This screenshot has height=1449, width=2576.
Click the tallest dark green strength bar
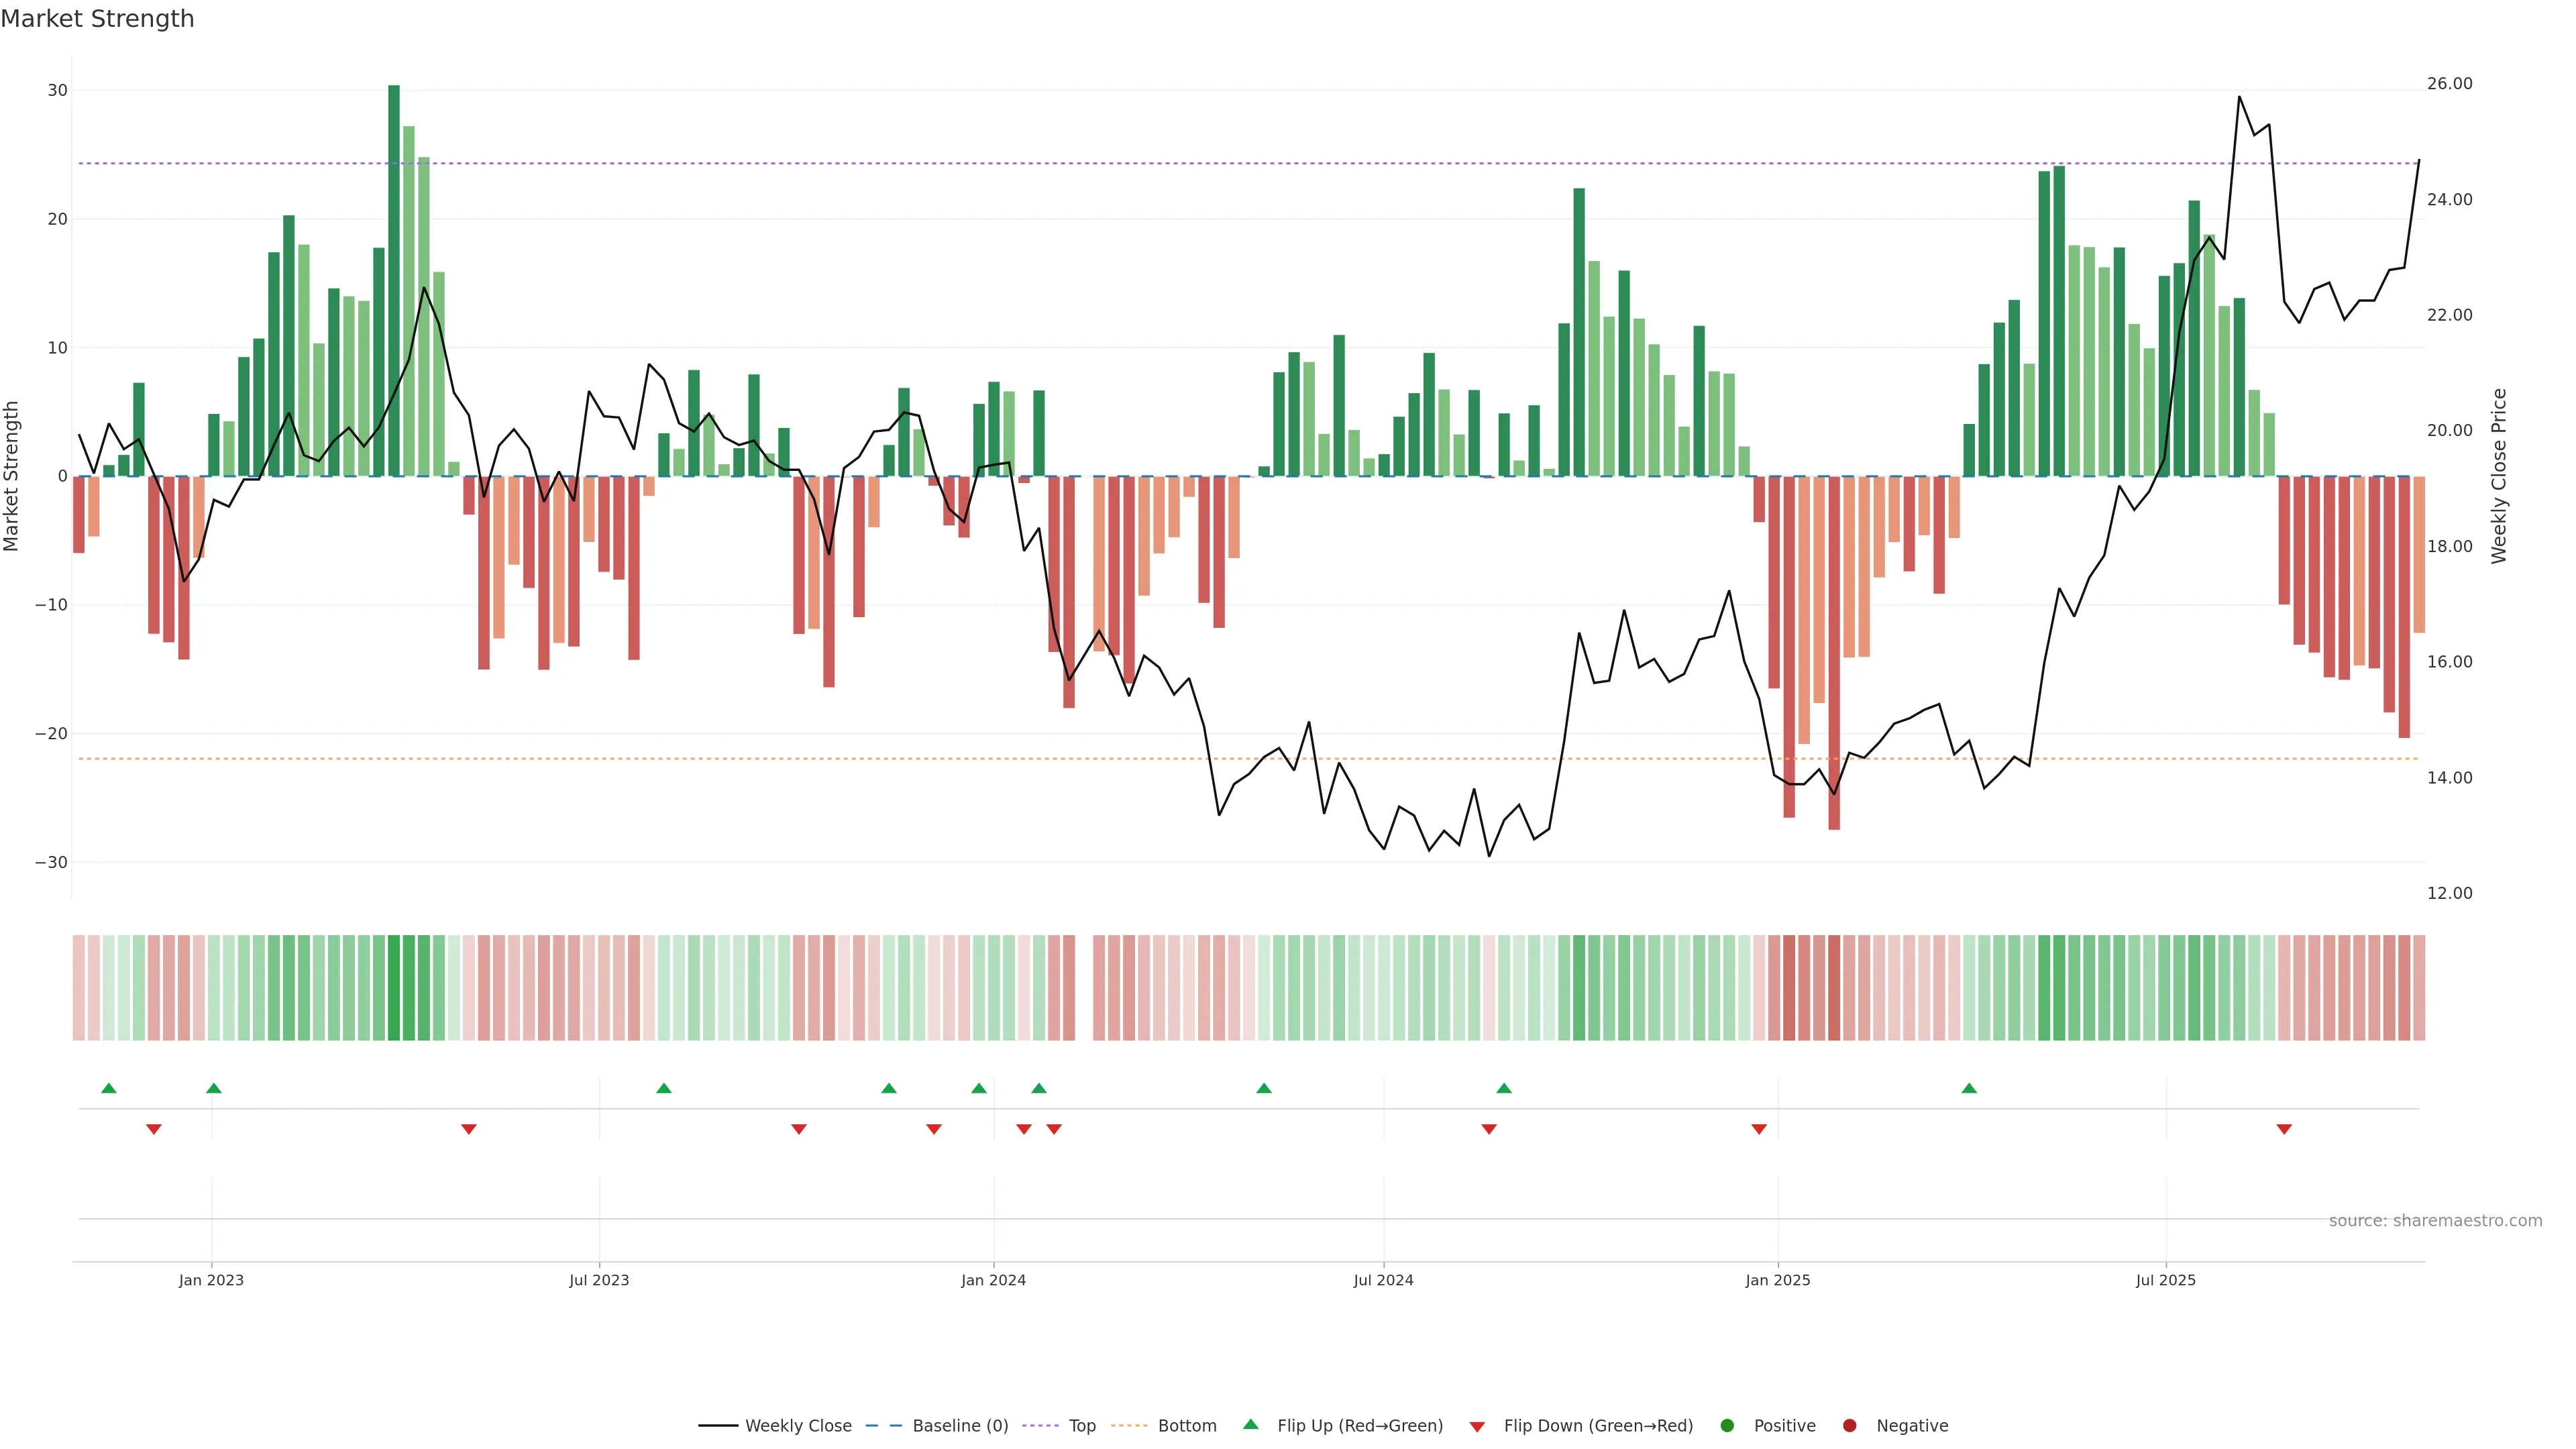[394, 280]
